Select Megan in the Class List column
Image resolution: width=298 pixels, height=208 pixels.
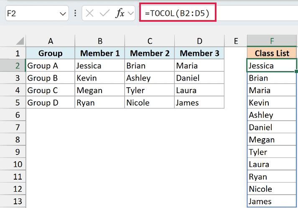(x=272, y=140)
